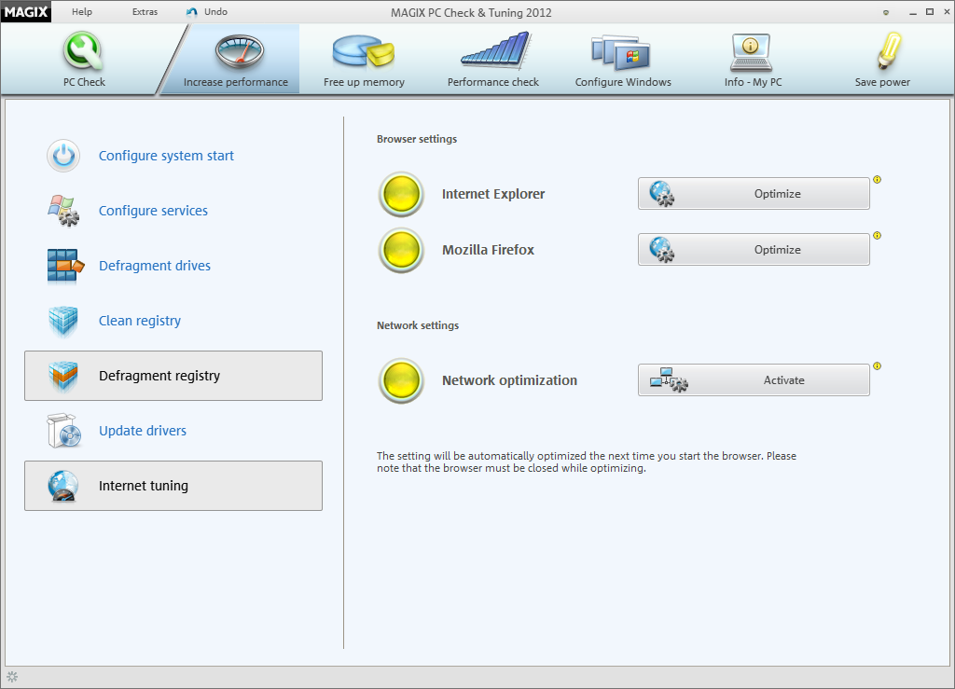Switch to the Configure Windows tab
This screenshot has height=689, width=955.
623,59
